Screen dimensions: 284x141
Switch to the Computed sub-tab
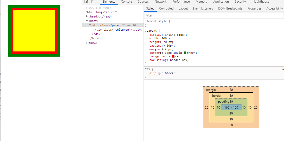point(166,8)
